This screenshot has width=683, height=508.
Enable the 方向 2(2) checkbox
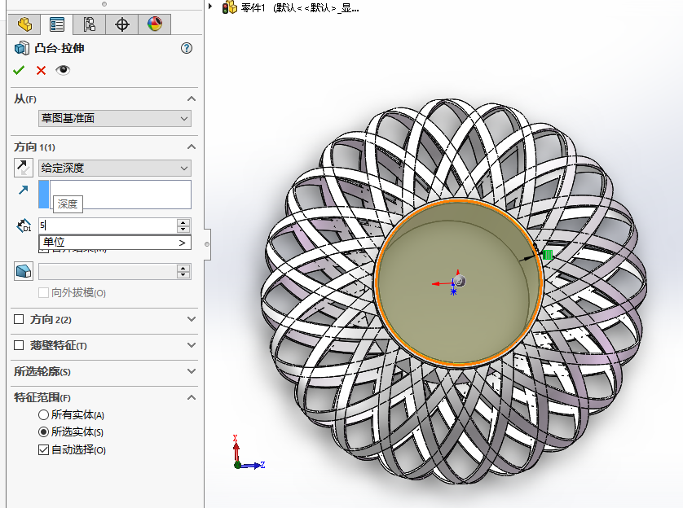tap(19, 320)
